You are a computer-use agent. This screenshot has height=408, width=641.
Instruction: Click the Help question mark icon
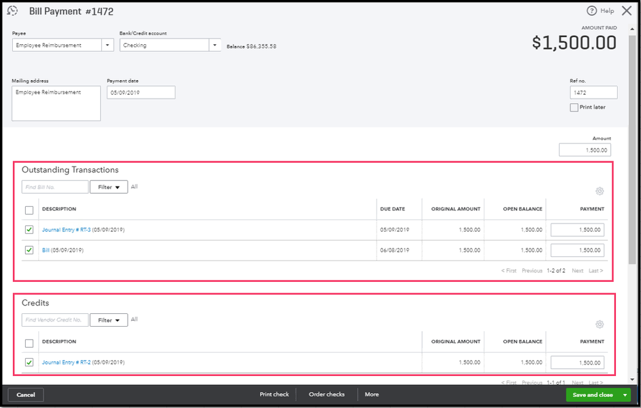click(592, 11)
